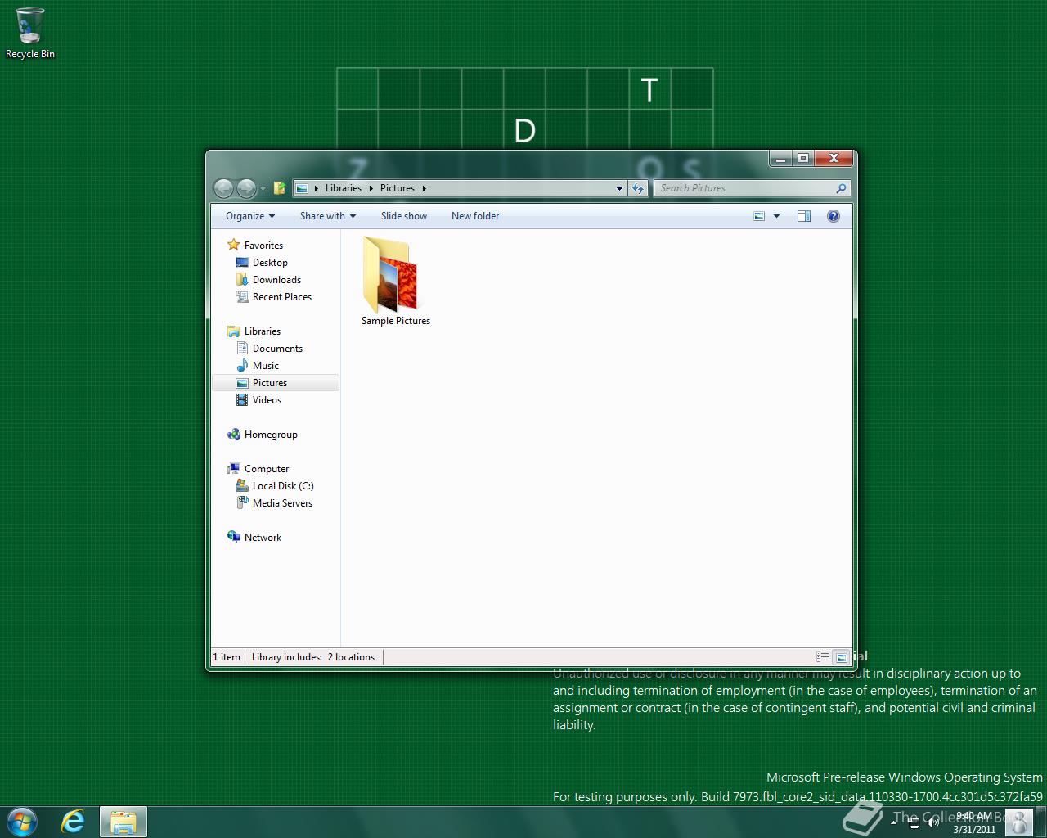Screen dimensions: 1047x838
Task: Open the view options dropdown arrow
Action: (776, 216)
